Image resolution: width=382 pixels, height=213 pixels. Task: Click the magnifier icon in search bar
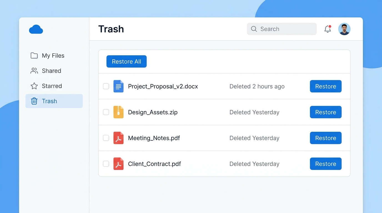coord(254,29)
